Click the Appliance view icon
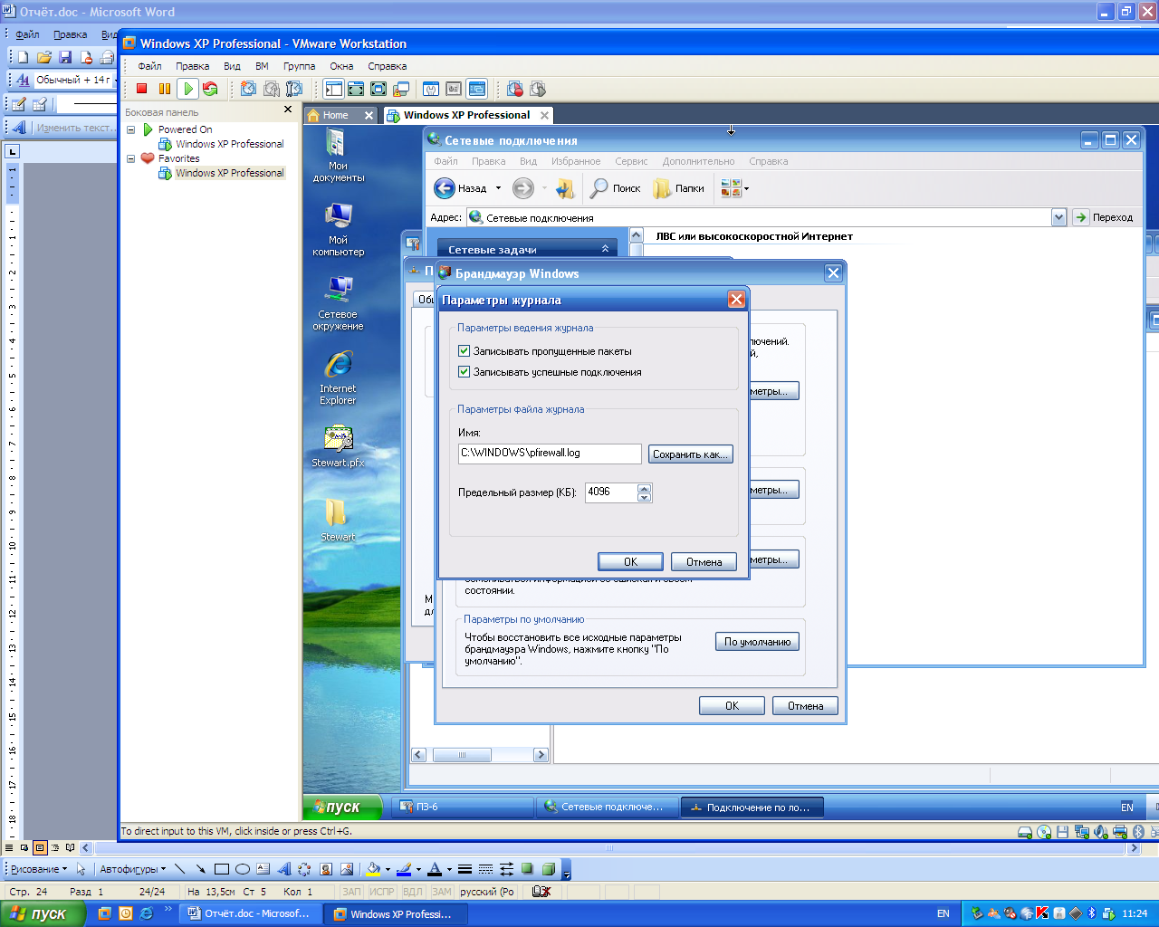 454,89
